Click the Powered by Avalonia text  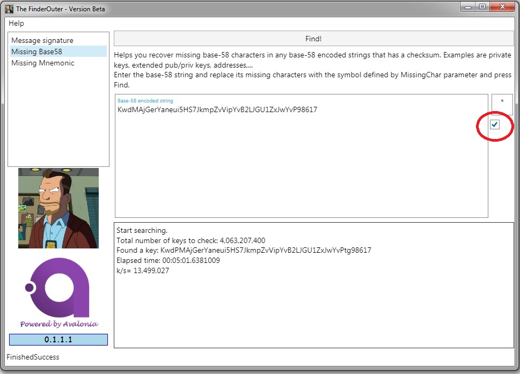point(59,324)
